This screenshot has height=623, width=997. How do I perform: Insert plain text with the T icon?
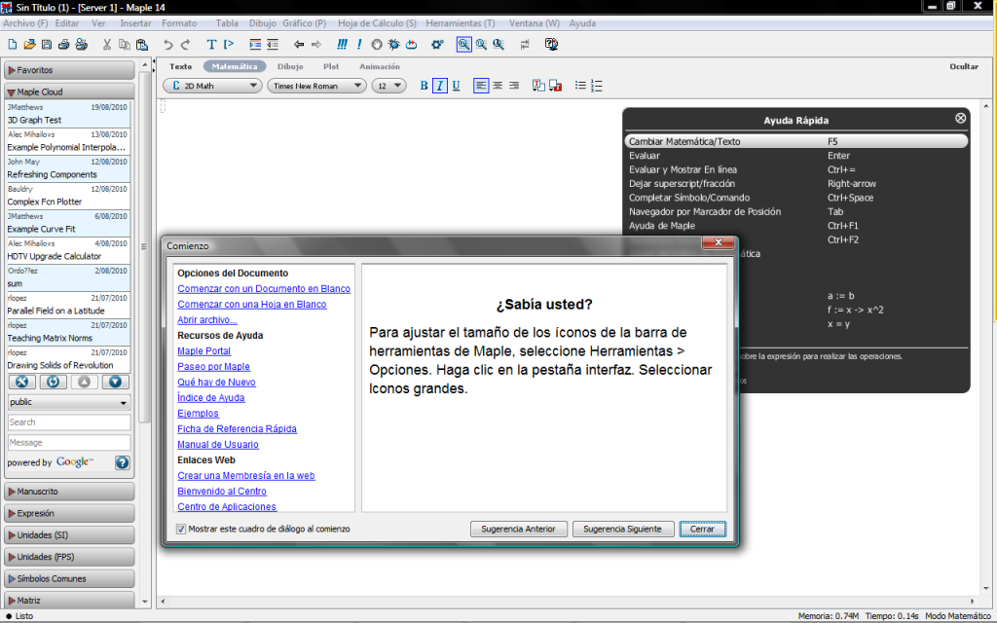[211, 45]
